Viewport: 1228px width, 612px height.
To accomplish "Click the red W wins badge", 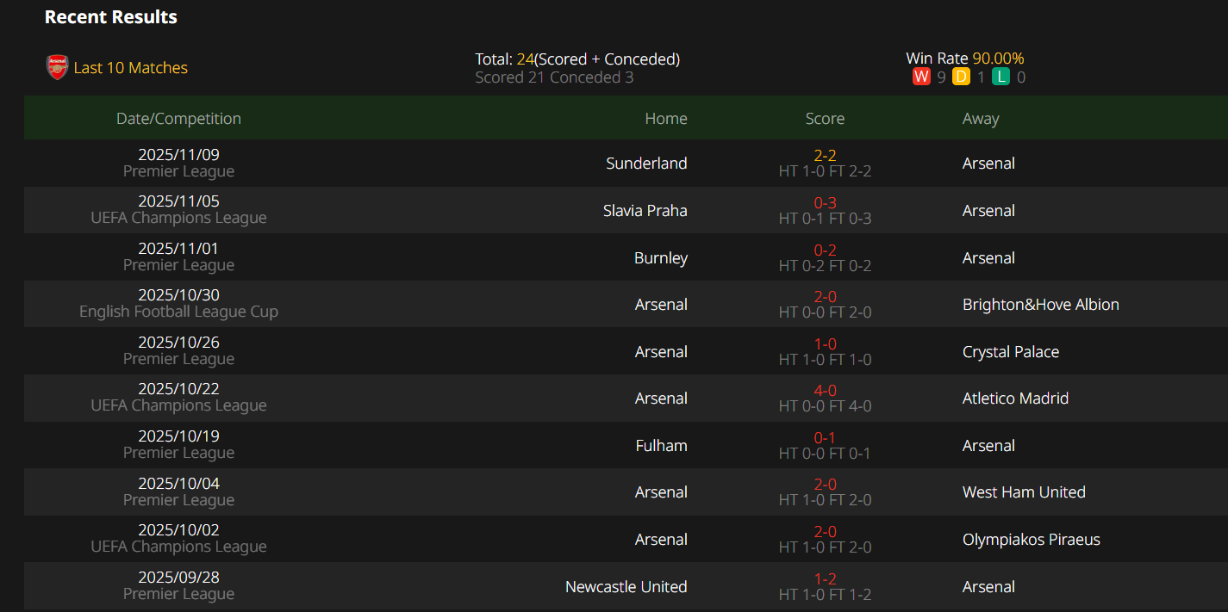I will click(x=920, y=77).
